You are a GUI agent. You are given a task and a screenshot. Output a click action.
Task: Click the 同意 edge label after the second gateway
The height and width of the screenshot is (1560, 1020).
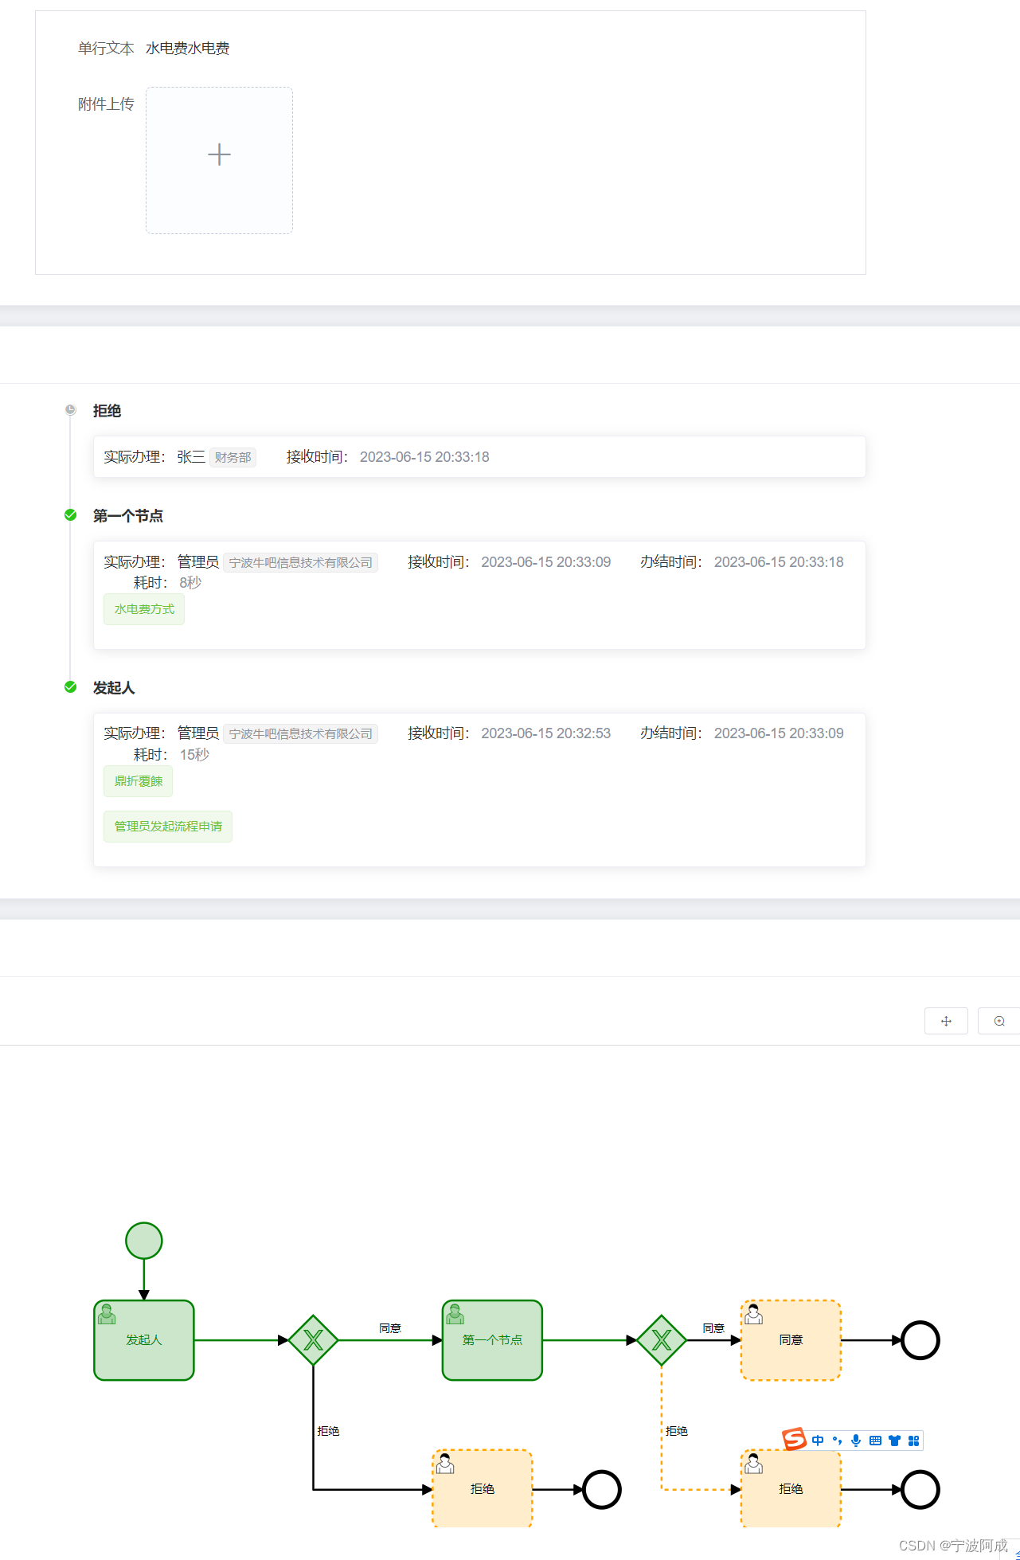pos(713,1328)
